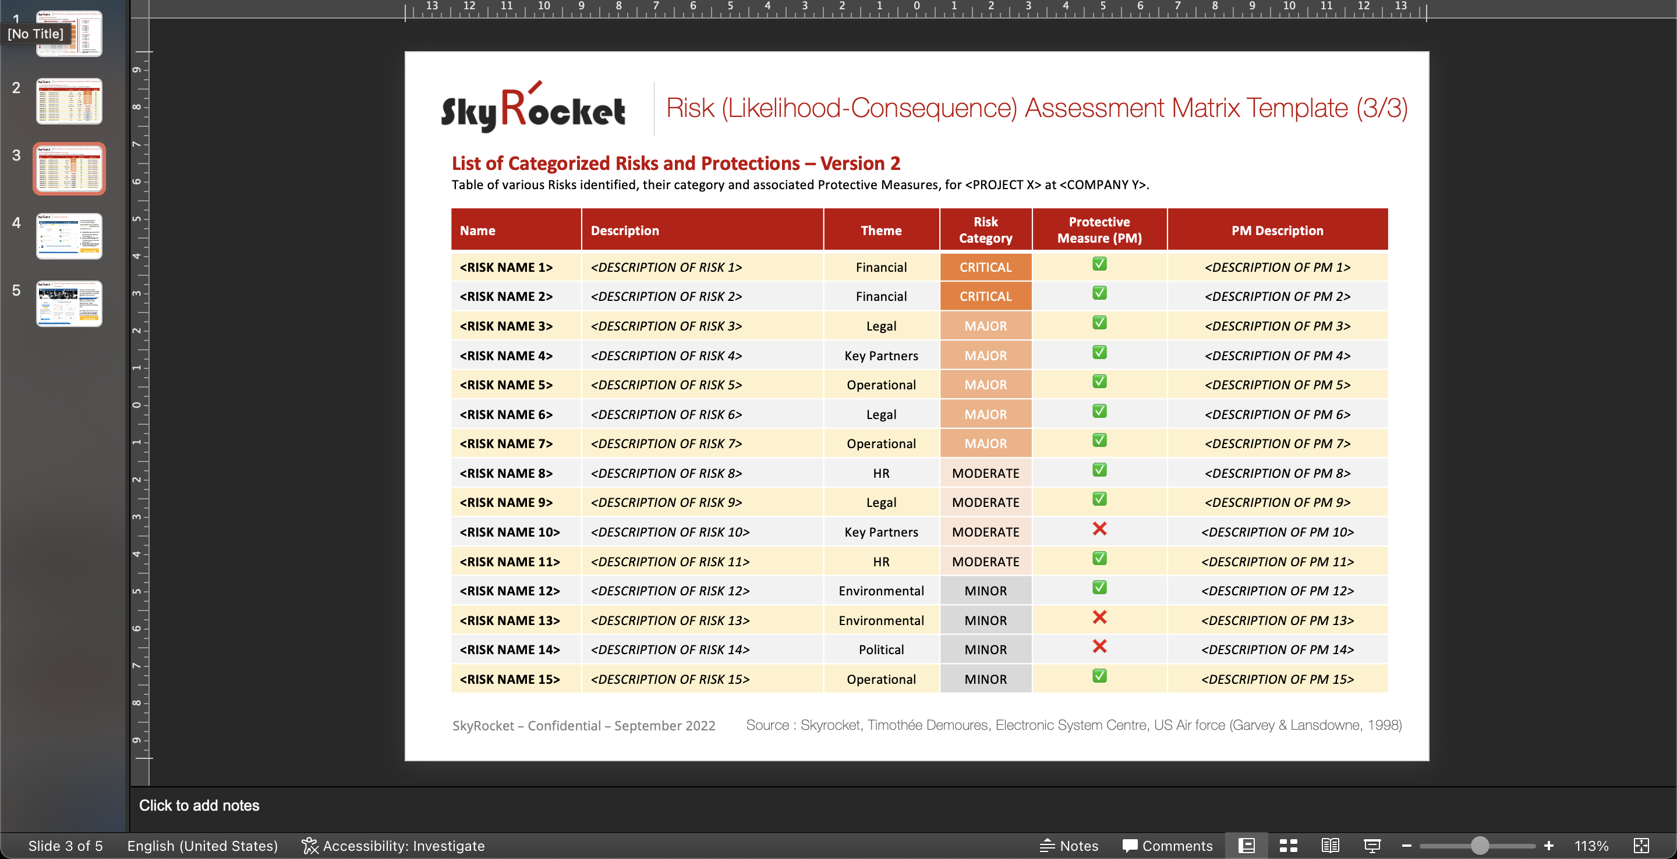1677x859 pixels.
Task: Select slide 1 thumbnail
Action: (69, 34)
